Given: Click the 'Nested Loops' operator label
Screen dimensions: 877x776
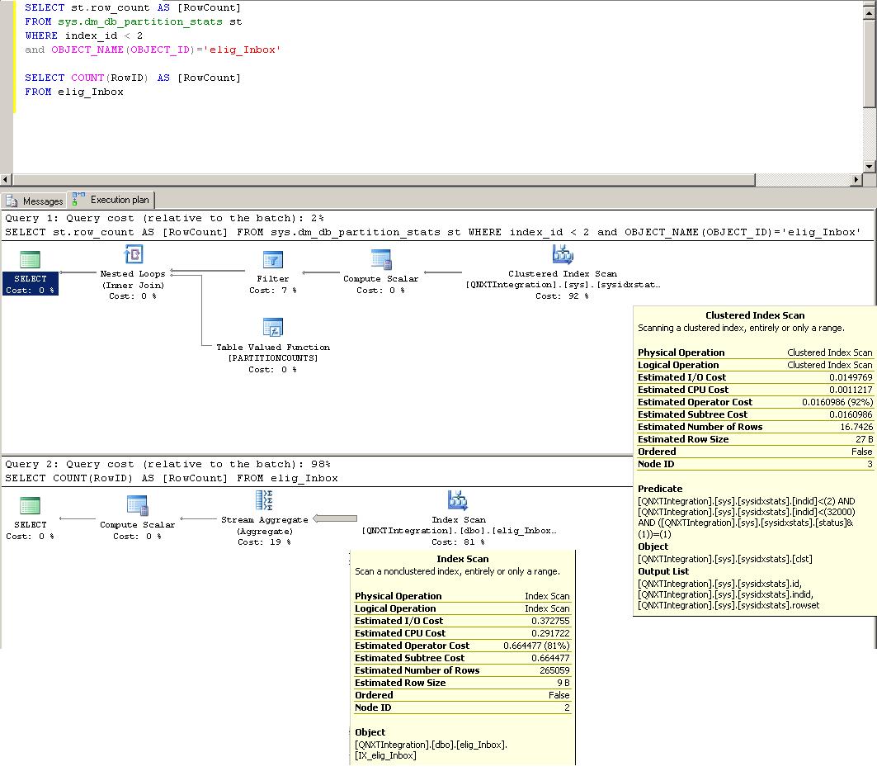Looking at the screenshot, I should point(133,273).
